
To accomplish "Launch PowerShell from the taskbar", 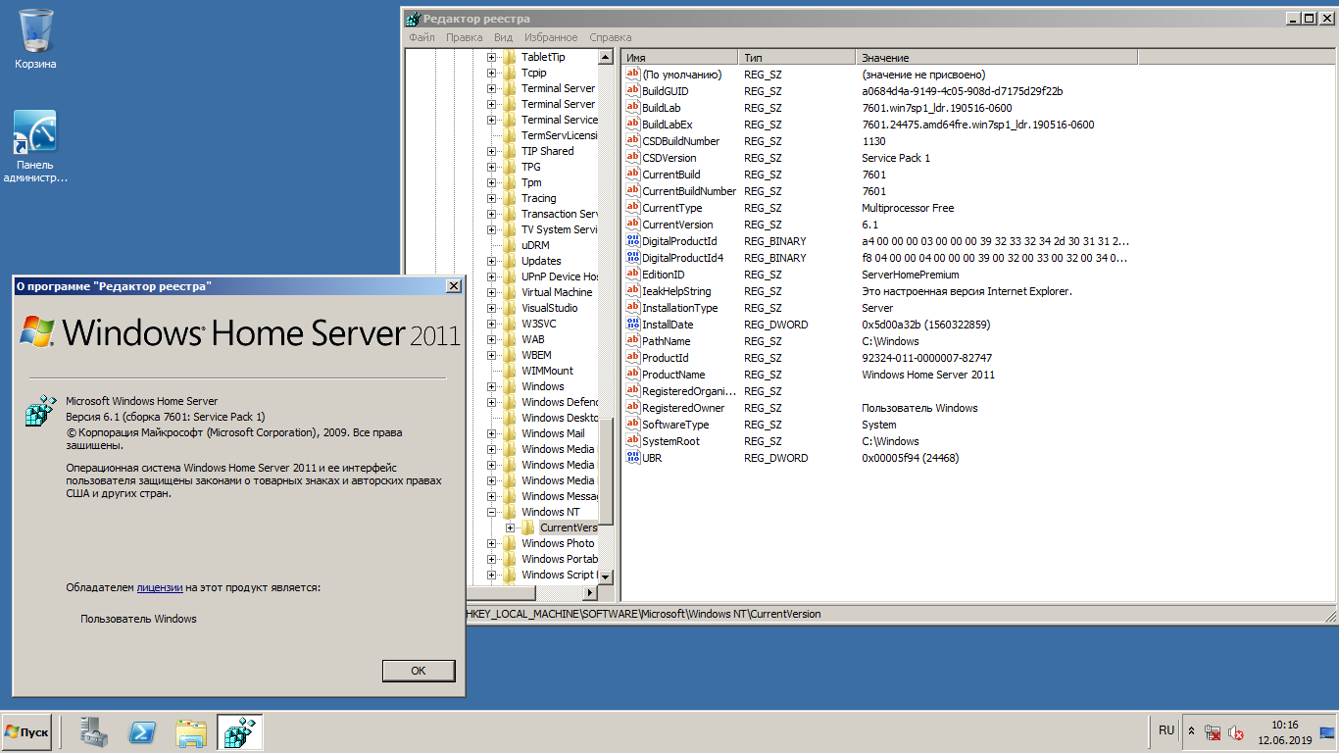I will coord(142,732).
